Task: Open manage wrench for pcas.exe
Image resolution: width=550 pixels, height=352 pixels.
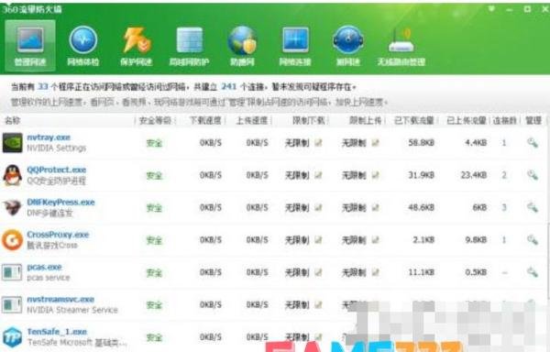Action: point(533,271)
